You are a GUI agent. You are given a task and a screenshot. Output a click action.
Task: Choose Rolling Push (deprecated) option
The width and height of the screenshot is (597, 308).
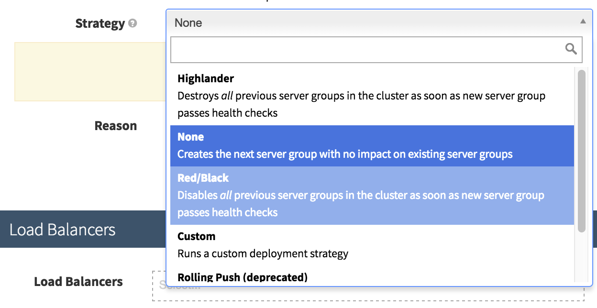coord(242,277)
